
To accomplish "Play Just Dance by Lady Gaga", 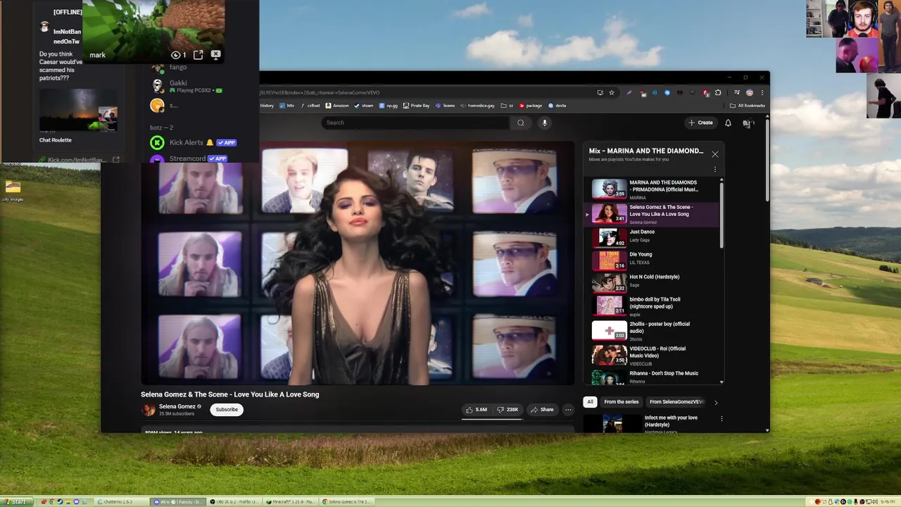I will [x=651, y=238].
